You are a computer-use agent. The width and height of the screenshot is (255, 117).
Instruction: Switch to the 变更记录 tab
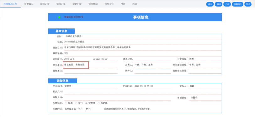pos(77,4)
